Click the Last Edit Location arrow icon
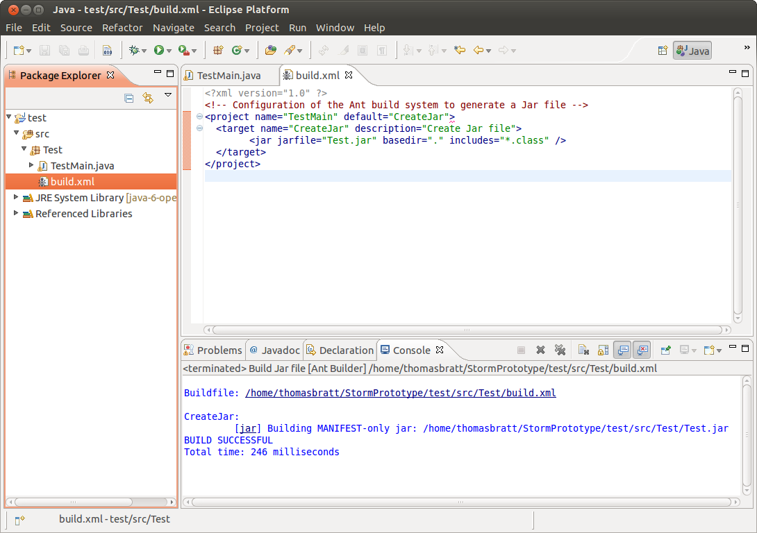This screenshot has height=533, width=757. tap(460, 50)
